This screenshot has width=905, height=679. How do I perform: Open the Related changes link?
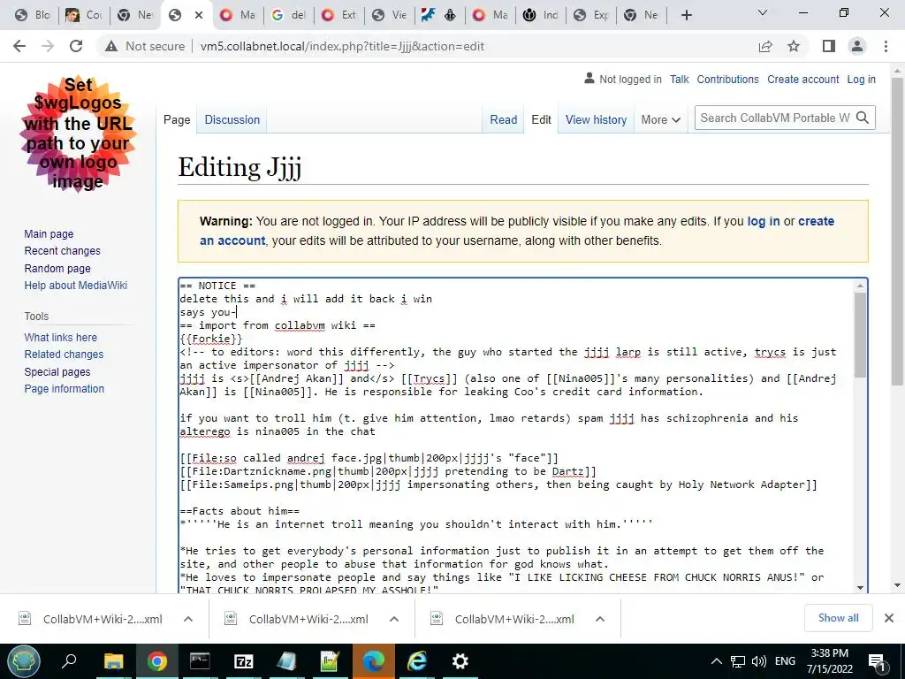[64, 354]
